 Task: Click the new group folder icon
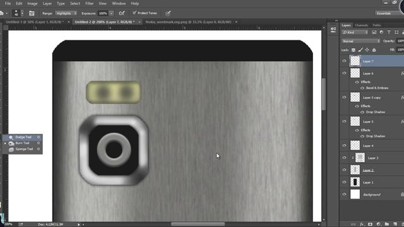[x=387, y=224]
